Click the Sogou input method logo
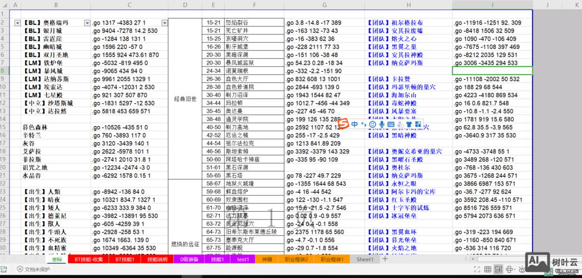The height and width of the screenshot is (278, 582). coord(344,124)
